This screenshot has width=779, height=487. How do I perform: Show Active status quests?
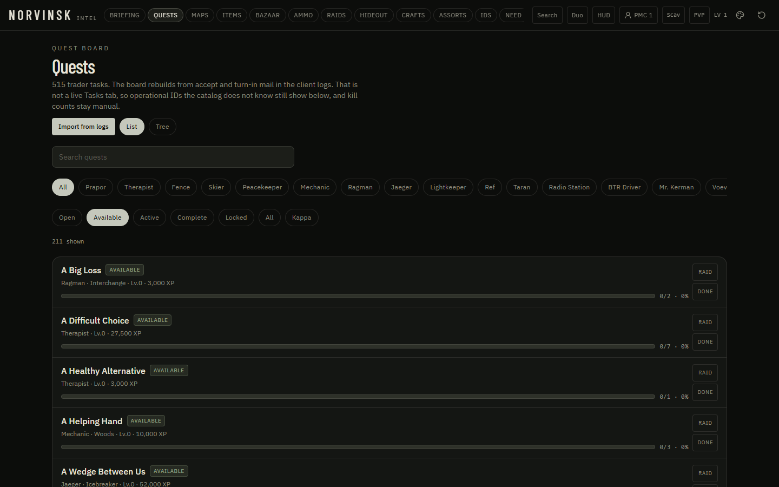(x=149, y=218)
